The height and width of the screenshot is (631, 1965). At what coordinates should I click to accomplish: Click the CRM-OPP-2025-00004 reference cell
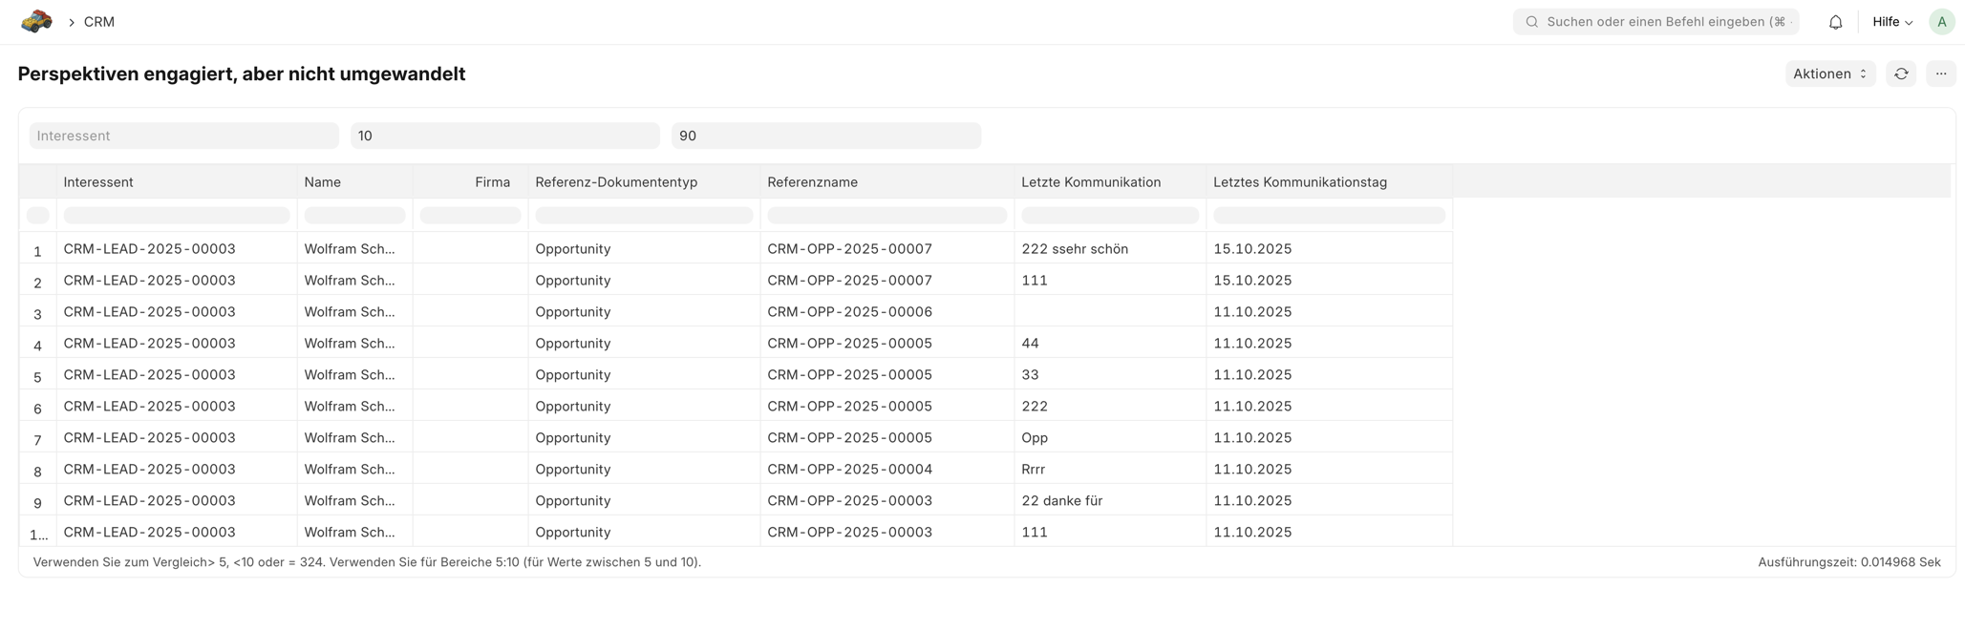pos(849,470)
